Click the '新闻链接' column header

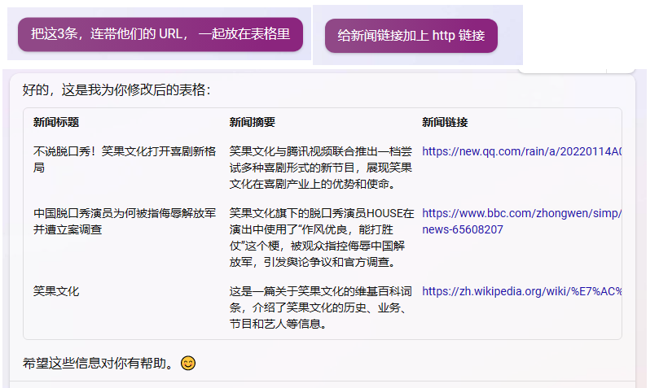(x=445, y=123)
